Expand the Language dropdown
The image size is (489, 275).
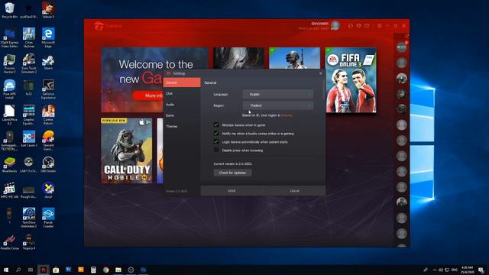(x=278, y=94)
